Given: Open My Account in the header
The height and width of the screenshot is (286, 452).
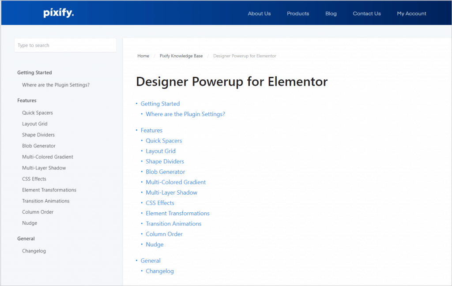Looking at the screenshot, I should coord(411,14).
